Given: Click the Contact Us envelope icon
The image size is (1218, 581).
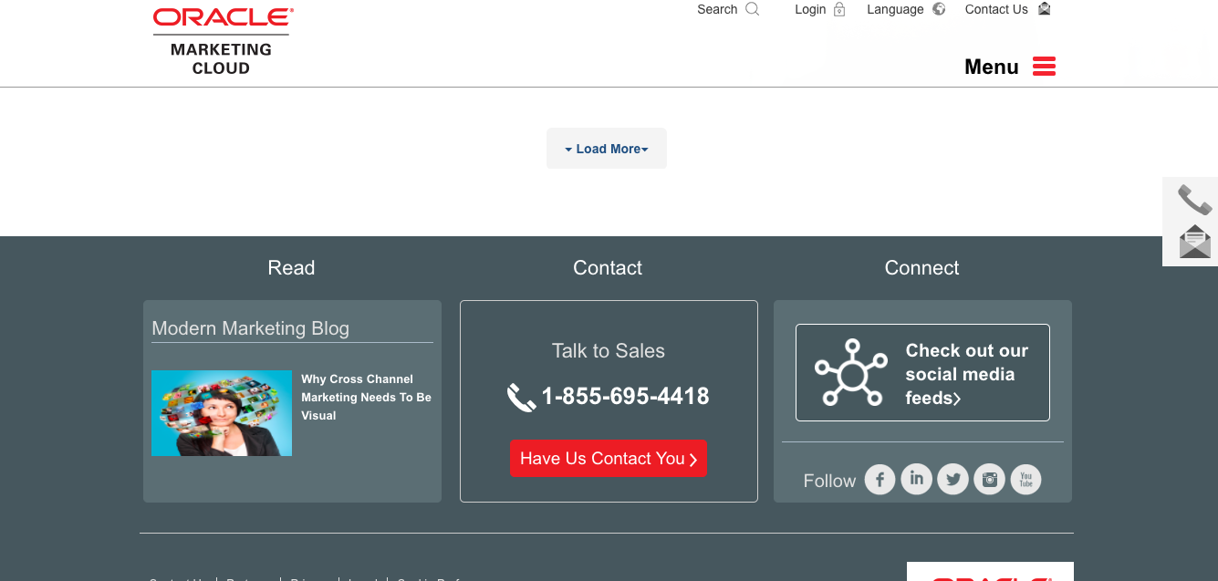Looking at the screenshot, I should click(x=1045, y=9).
